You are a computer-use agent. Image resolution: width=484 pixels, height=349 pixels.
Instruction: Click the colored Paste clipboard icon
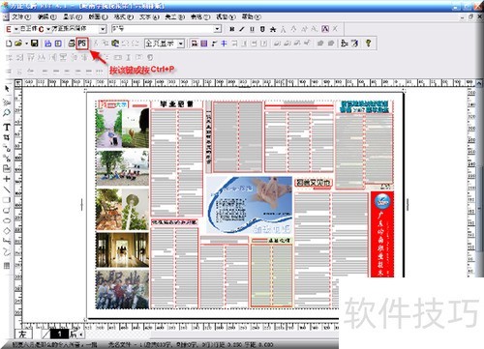pyautogui.click(x=115, y=44)
